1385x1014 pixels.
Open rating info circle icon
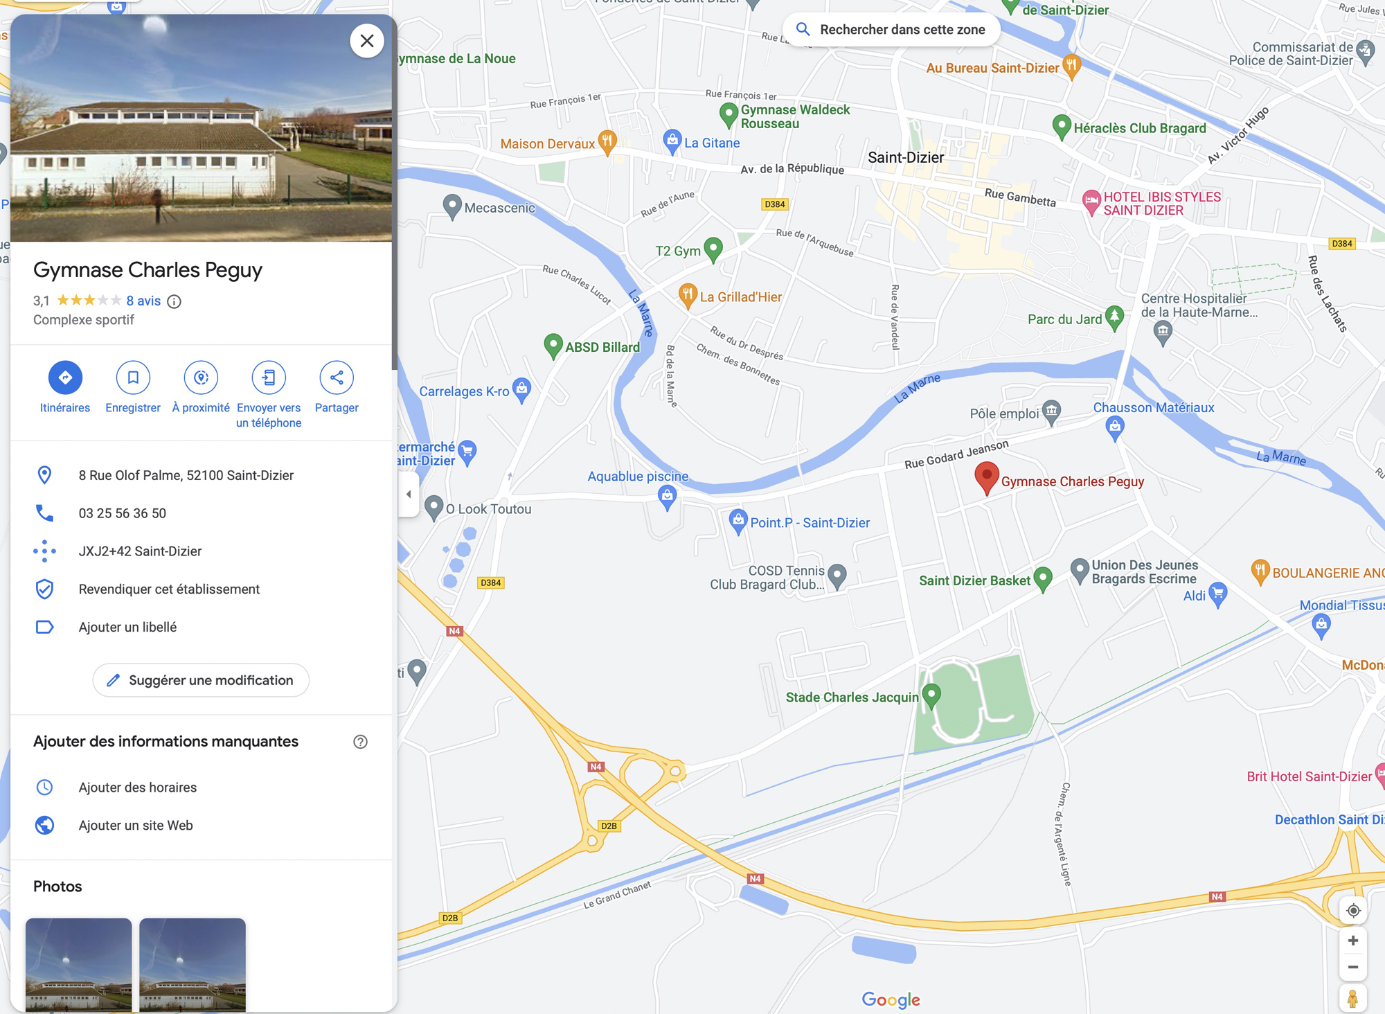(175, 301)
